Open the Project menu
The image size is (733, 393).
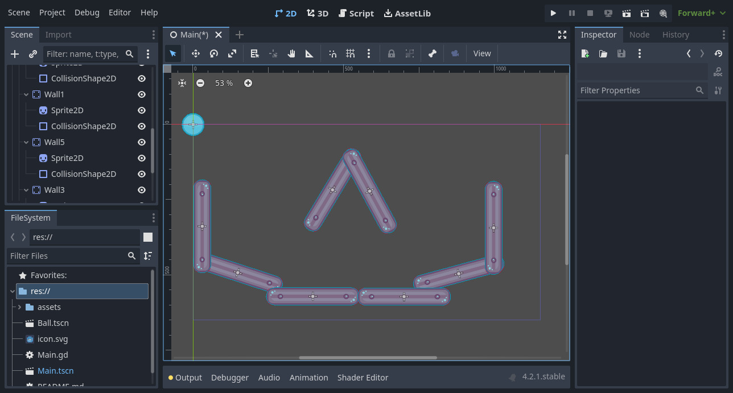point(52,13)
